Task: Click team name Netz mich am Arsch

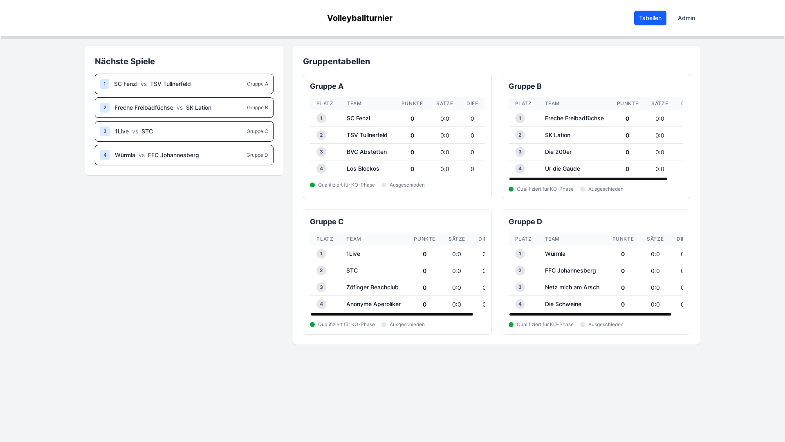Action: click(x=572, y=287)
